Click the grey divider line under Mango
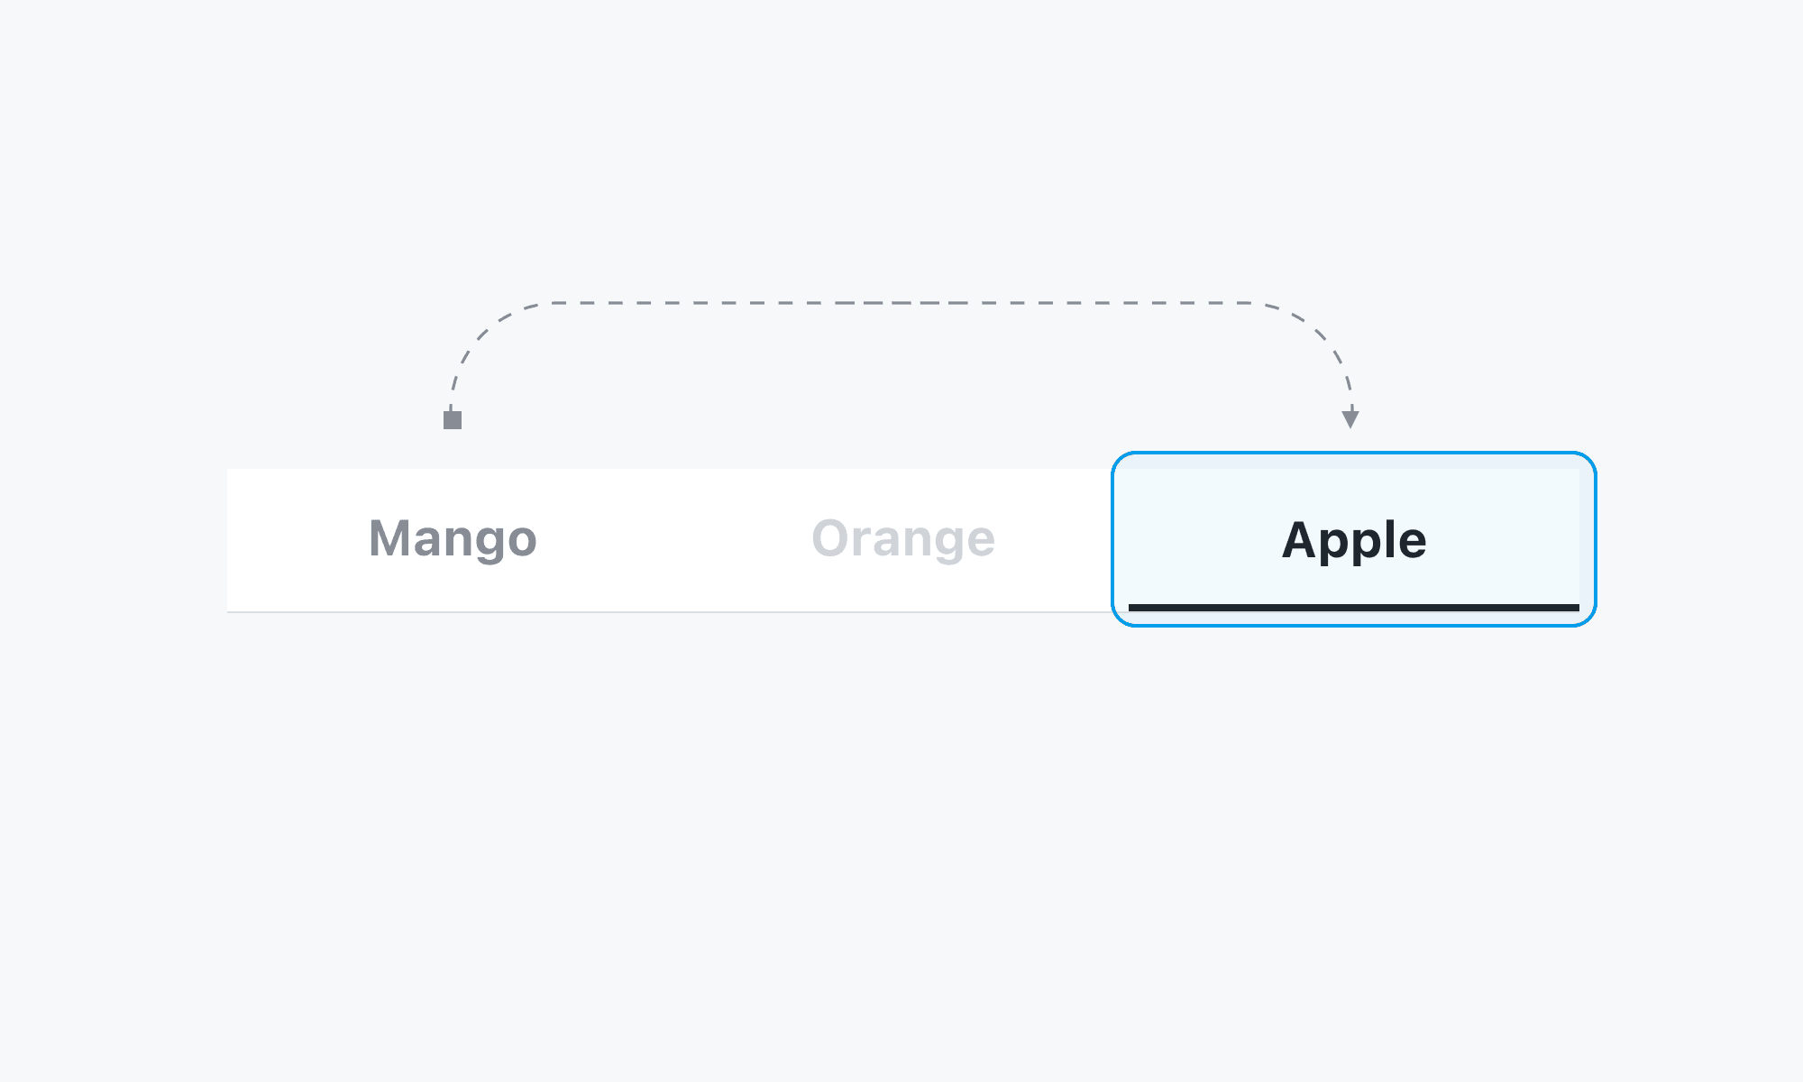Image resolution: width=1803 pixels, height=1082 pixels. [453, 612]
